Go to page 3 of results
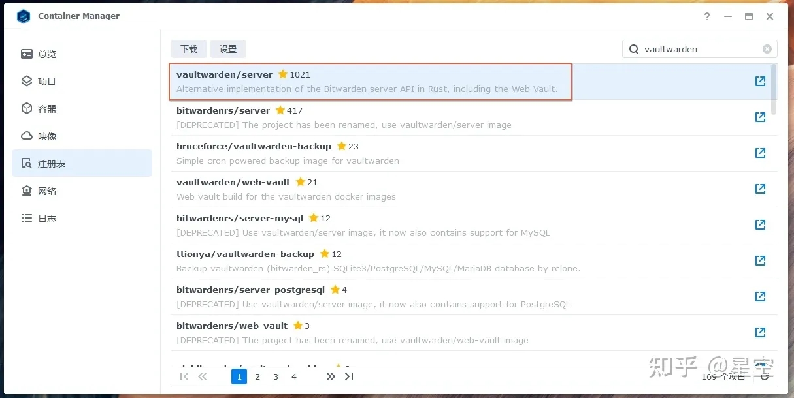794x398 pixels. point(276,376)
